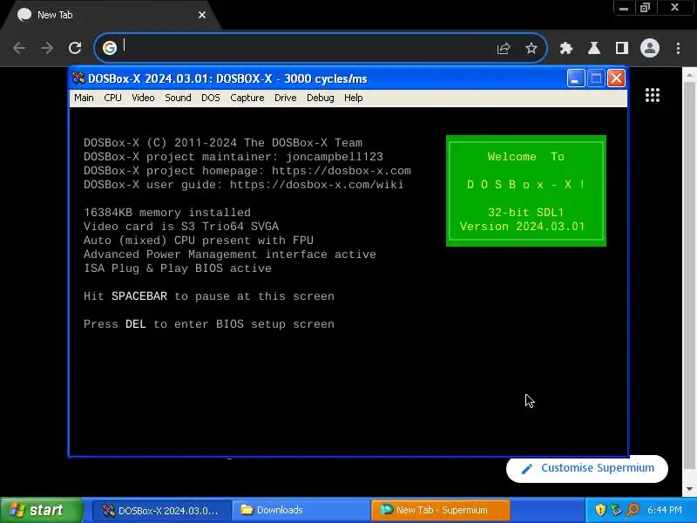The image size is (697, 523).
Task: Click the 'ISA Plug & Play BIOS active' line
Action: (x=178, y=268)
